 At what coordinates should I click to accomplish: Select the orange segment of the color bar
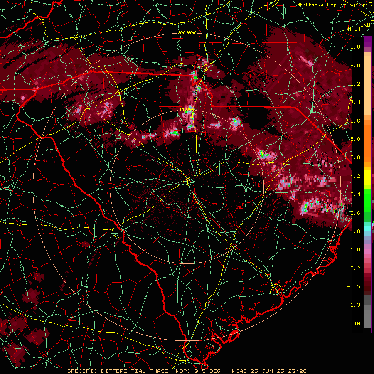click(367, 141)
